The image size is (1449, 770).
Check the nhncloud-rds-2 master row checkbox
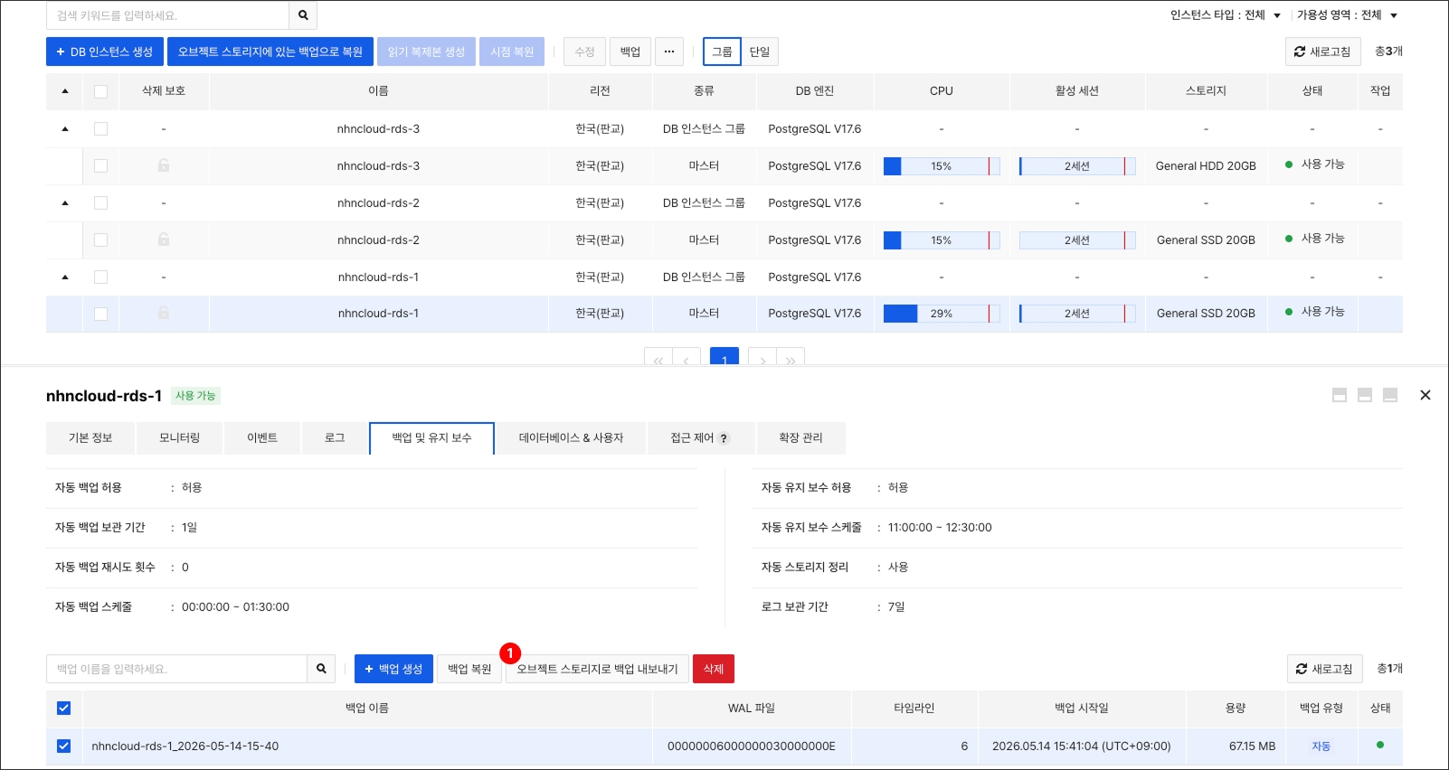100,239
